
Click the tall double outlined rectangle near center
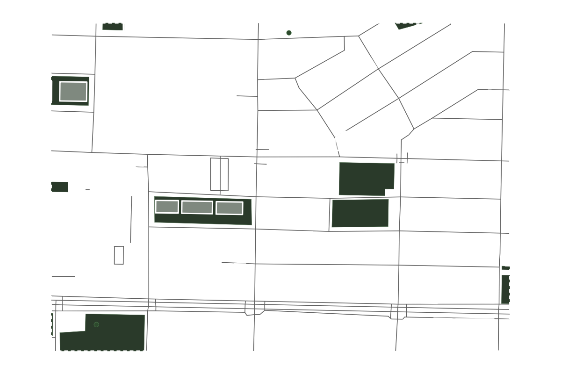pos(219,174)
